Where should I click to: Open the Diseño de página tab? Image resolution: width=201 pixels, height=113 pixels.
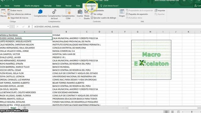tap(32, 6)
